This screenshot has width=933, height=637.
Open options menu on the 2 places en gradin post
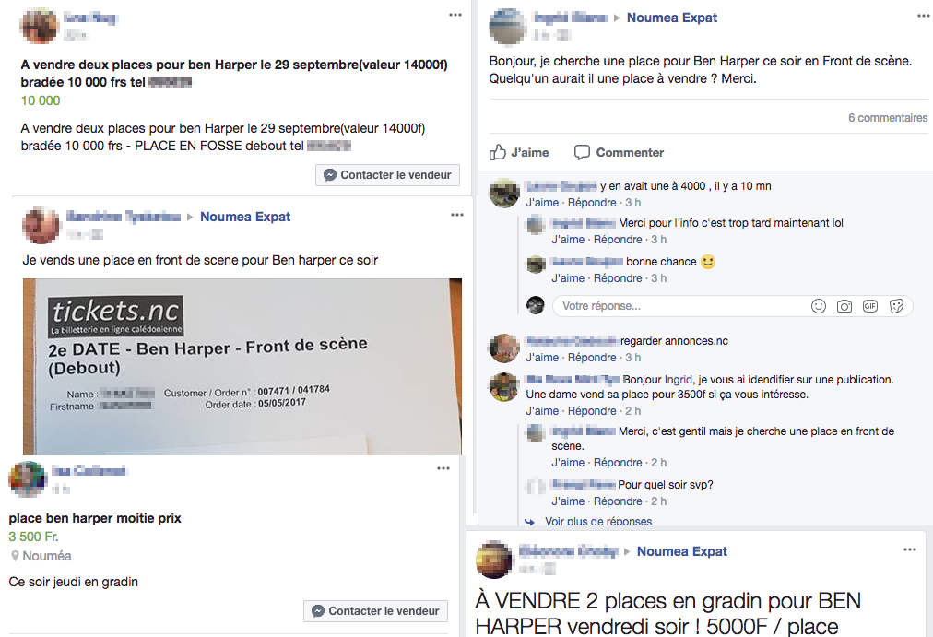(910, 549)
